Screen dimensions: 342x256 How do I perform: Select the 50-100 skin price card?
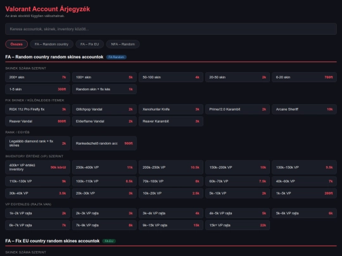coord(171,77)
